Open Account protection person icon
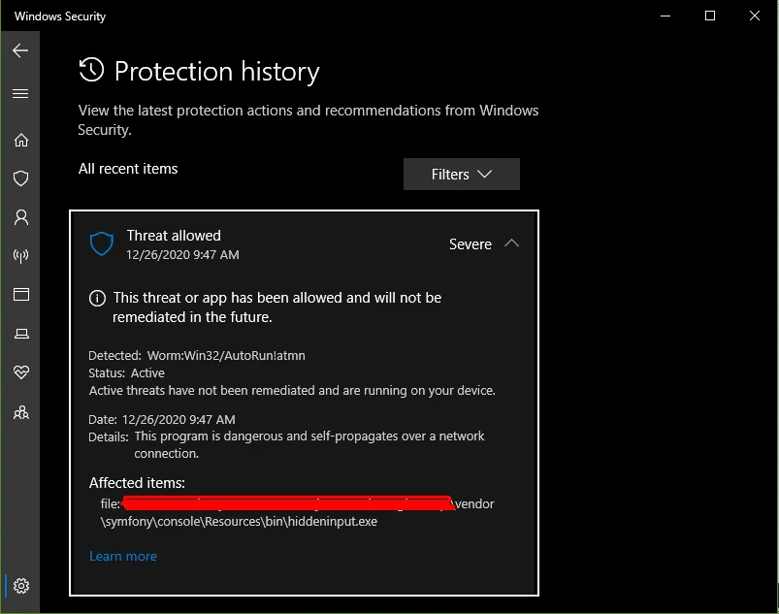The height and width of the screenshot is (614, 779). (20, 217)
